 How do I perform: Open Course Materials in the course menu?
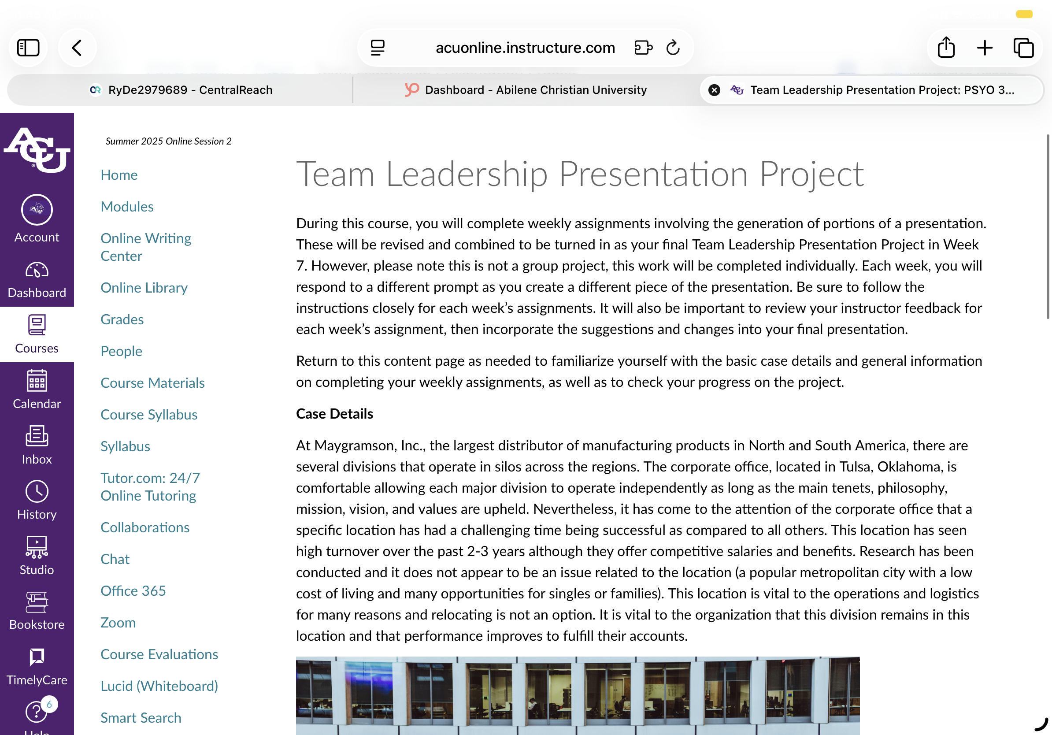[152, 382]
